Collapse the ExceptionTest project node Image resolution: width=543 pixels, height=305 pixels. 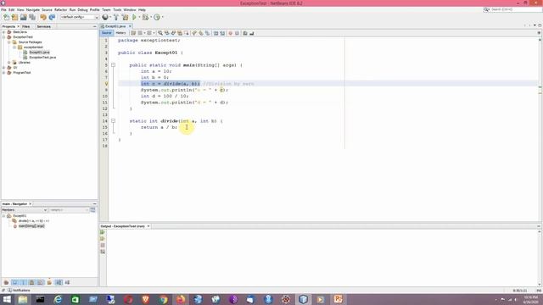coord(3,37)
